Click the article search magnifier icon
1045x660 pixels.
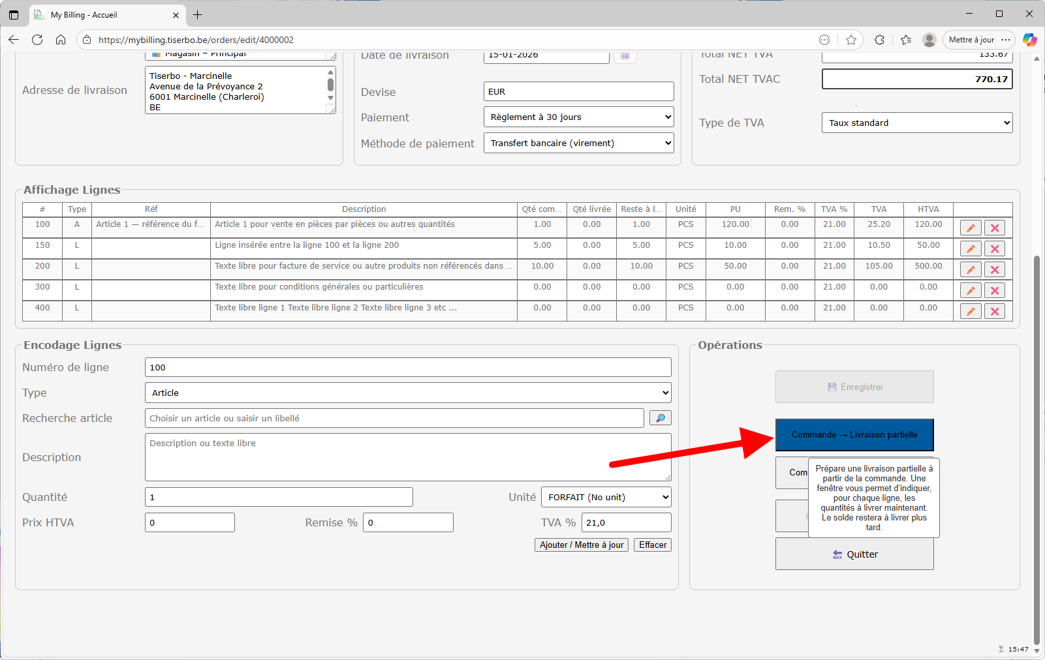[660, 418]
